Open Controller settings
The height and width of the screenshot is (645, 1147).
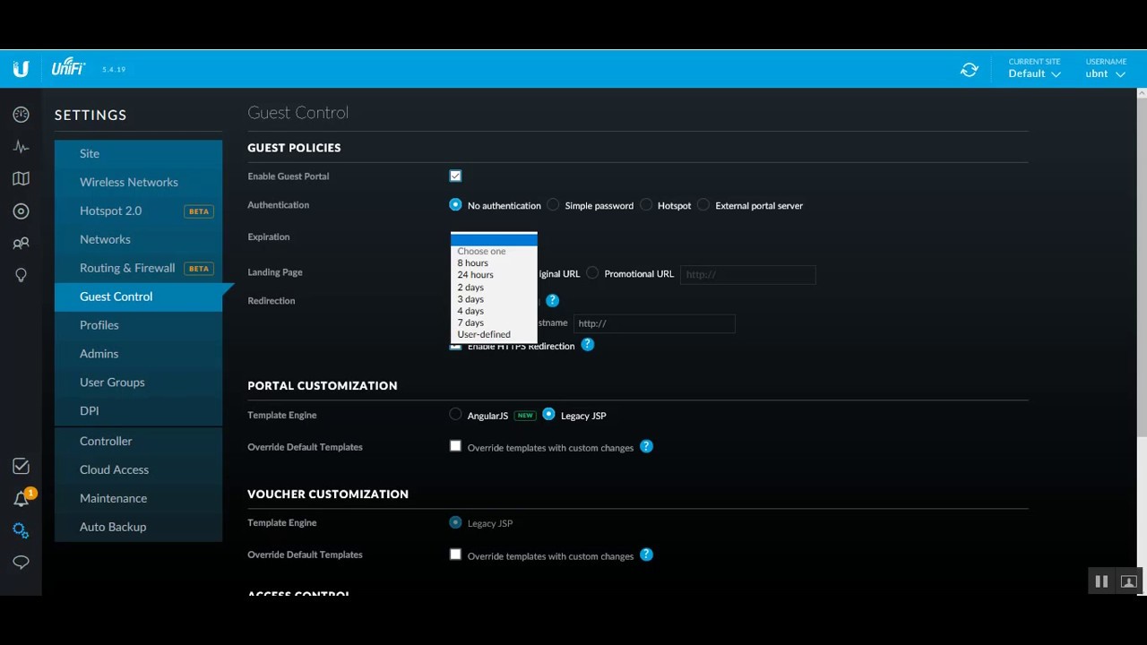[138, 441]
